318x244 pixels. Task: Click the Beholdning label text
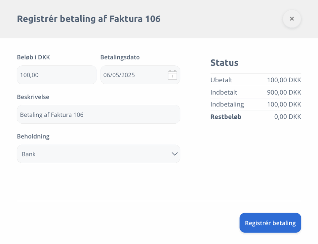(x=33, y=137)
